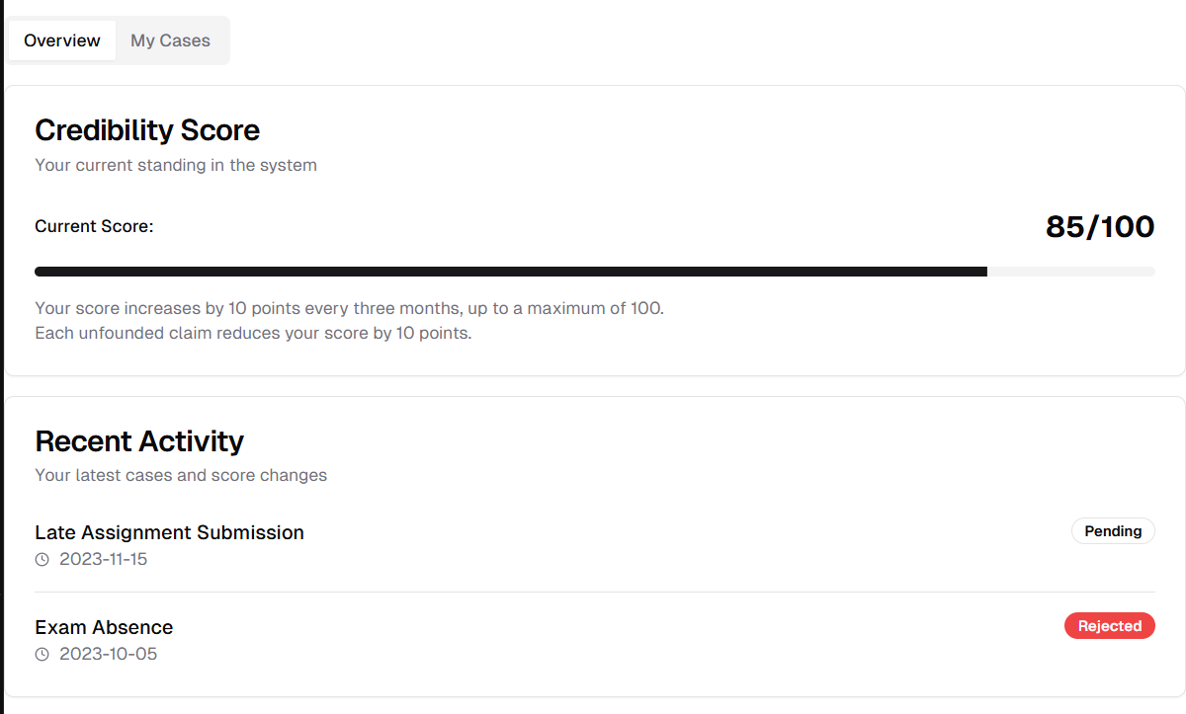The width and height of the screenshot is (1186, 714).
Task: Click the clock icon beside 2023-11-15
Action: point(42,559)
